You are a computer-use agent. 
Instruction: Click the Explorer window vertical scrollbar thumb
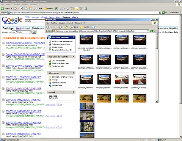coord(157,42)
